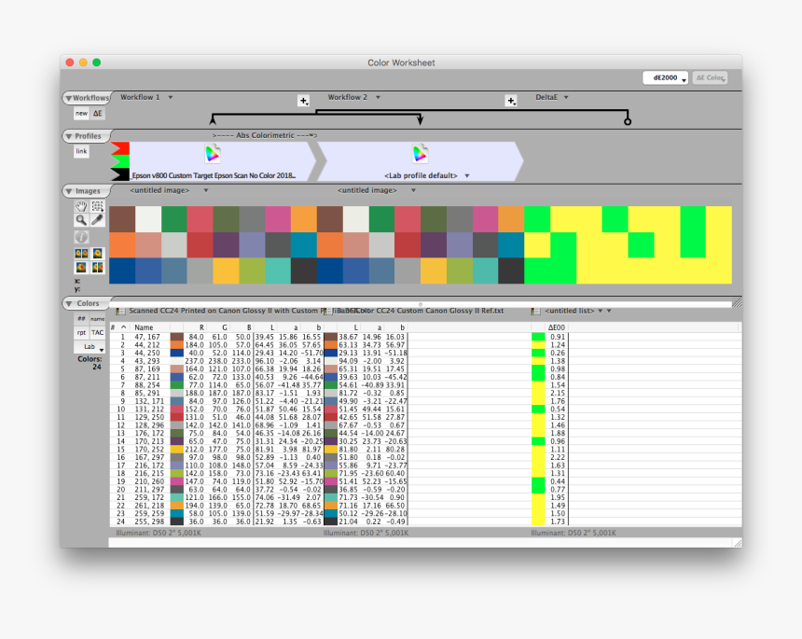Select the Epson v800 Custom Target profile name
This screenshot has width=802, height=639.
click(214, 175)
